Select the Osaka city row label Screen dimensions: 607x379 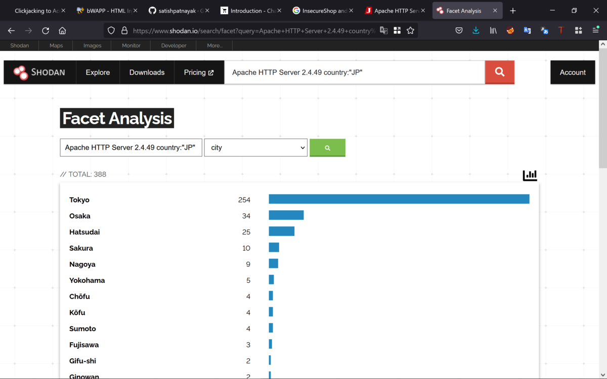point(80,216)
